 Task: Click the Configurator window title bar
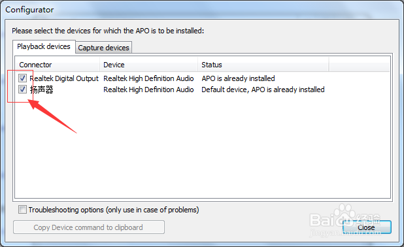(202, 10)
